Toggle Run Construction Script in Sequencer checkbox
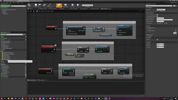 [x=157, y=16]
